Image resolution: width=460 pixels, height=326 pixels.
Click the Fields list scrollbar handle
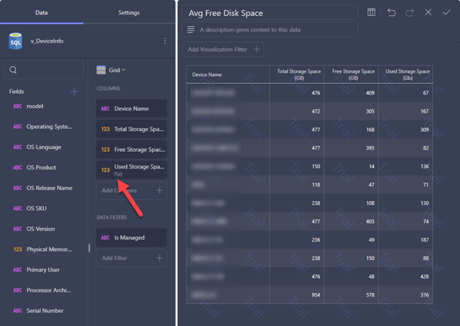click(89, 248)
